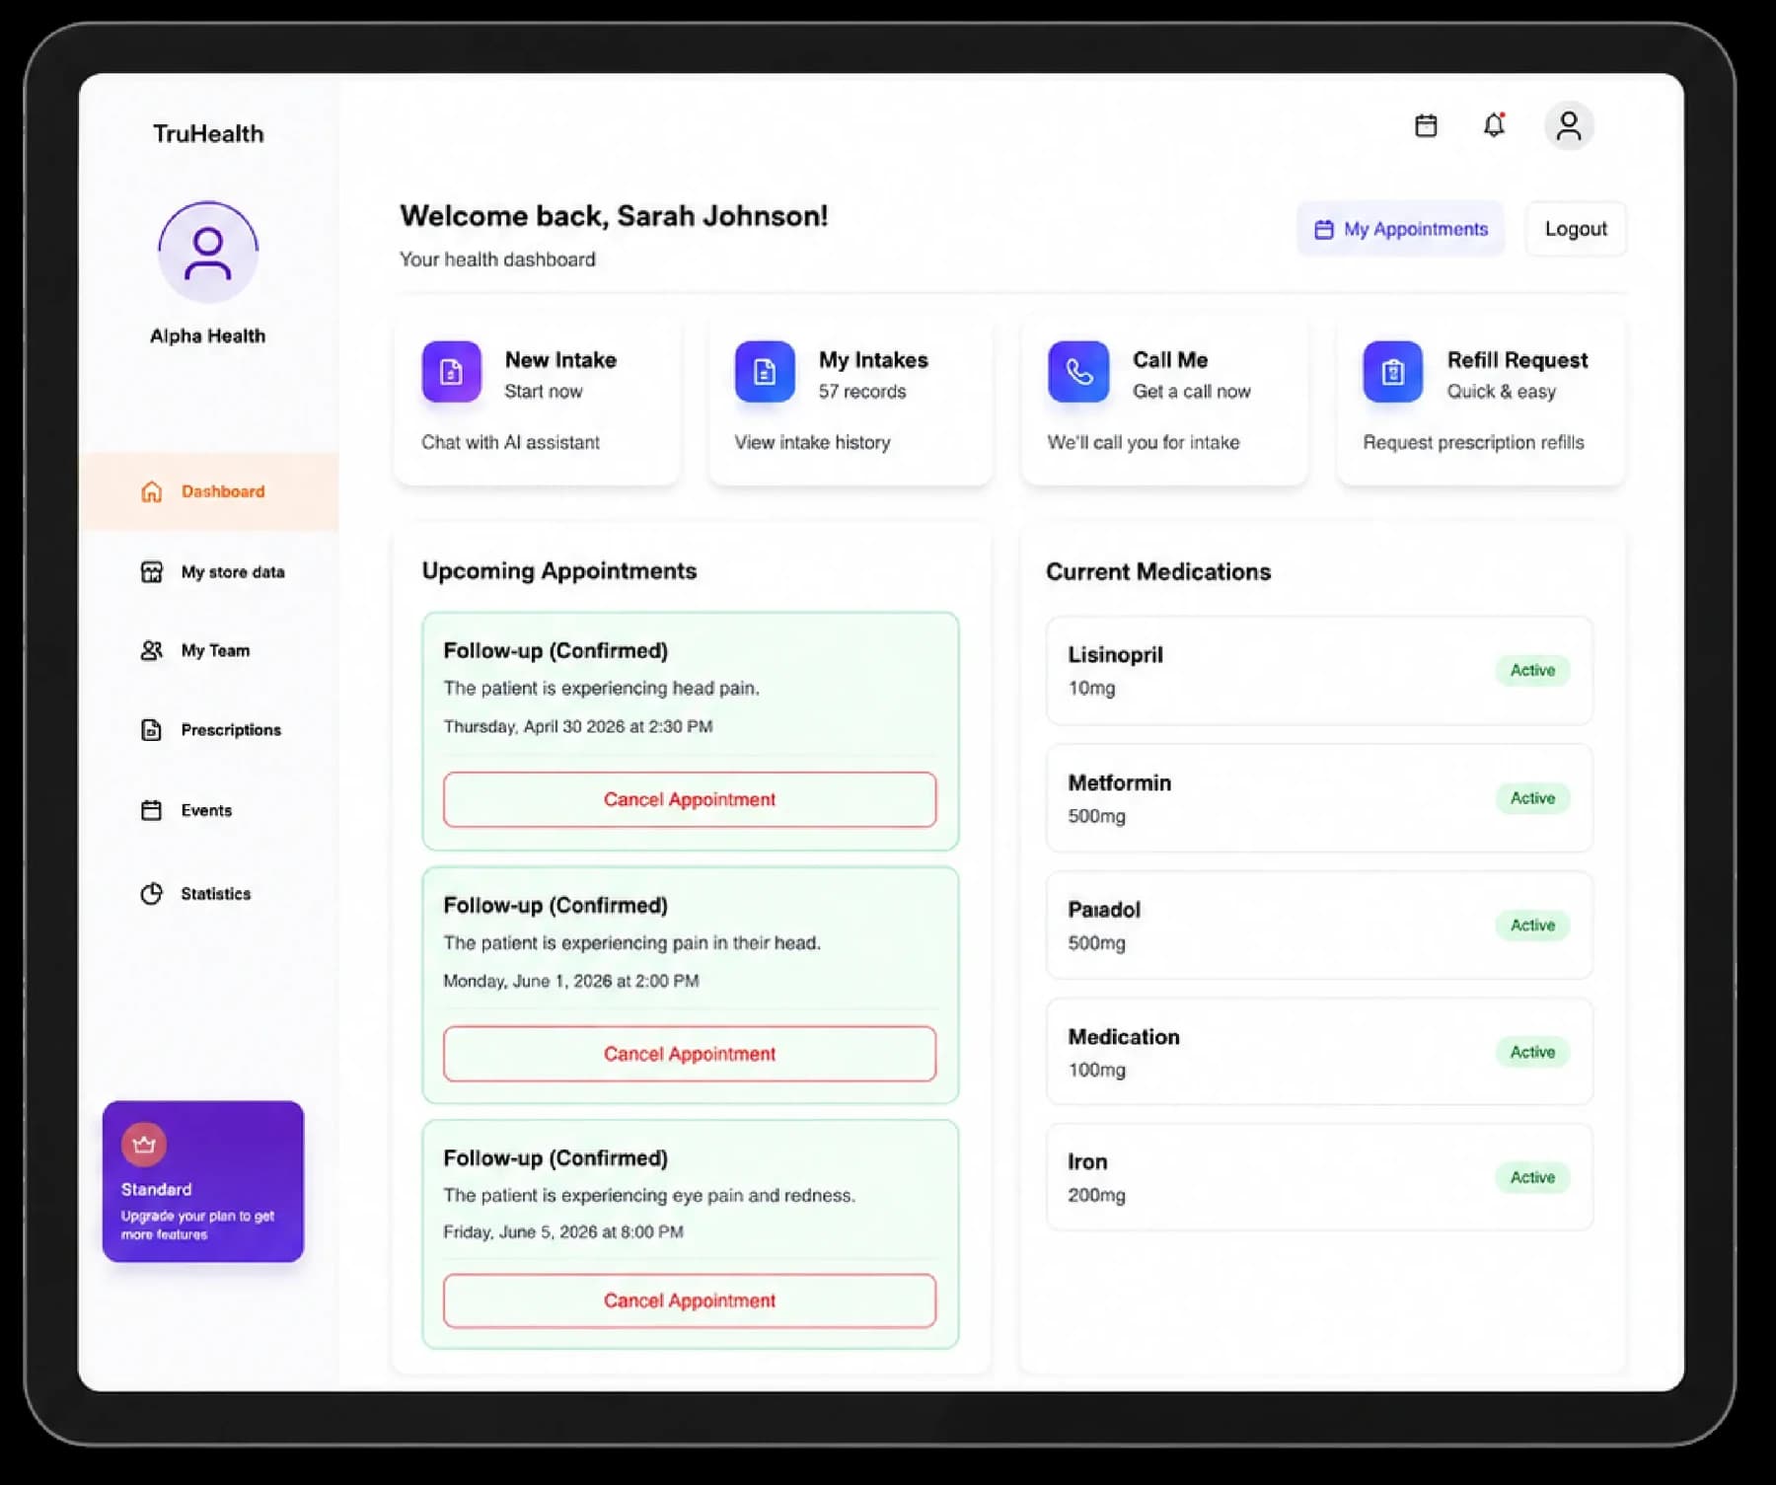Click the TruHealth logo text
Screen dimensions: 1776x1485
click(x=208, y=133)
